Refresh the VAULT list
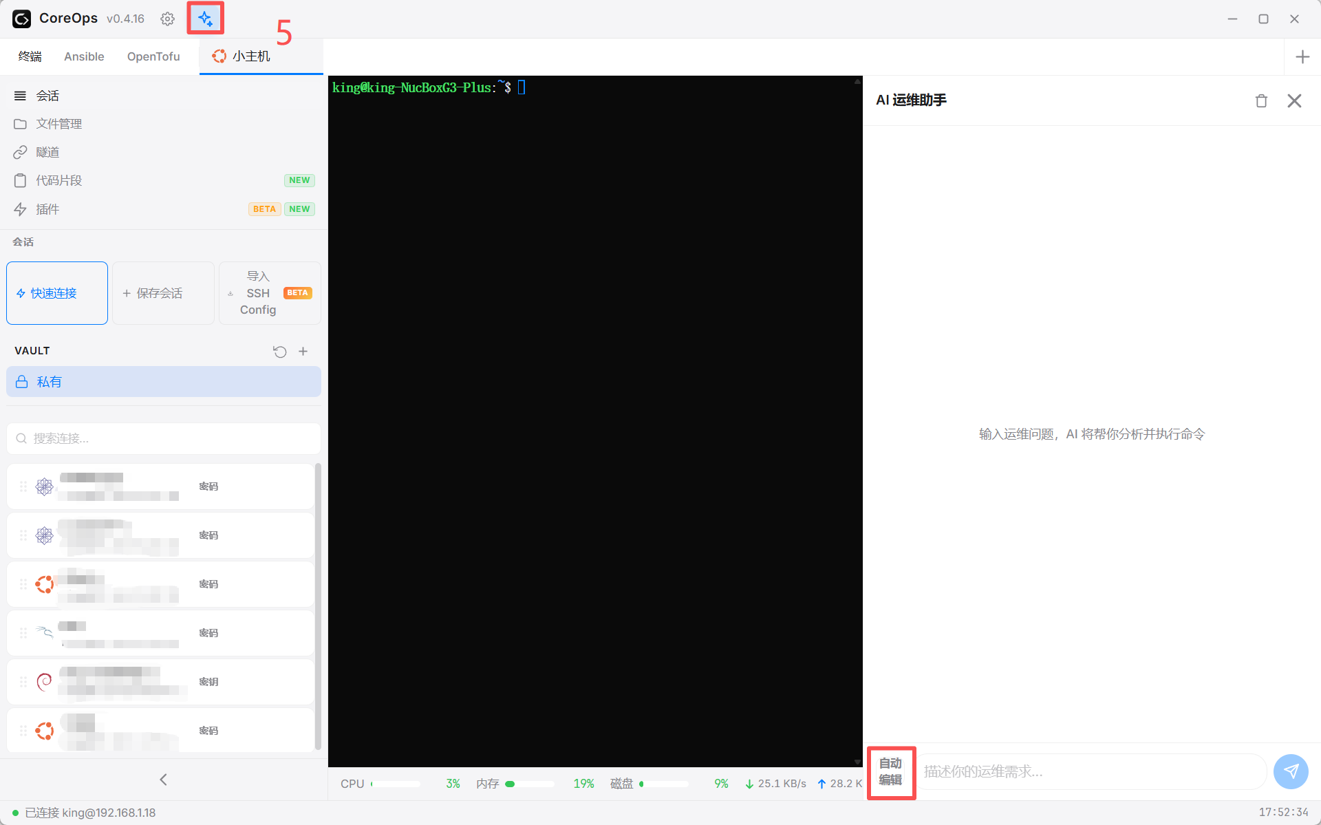Image resolution: width=1321 pixels, height=825 pixels. (x=279, y=352)
